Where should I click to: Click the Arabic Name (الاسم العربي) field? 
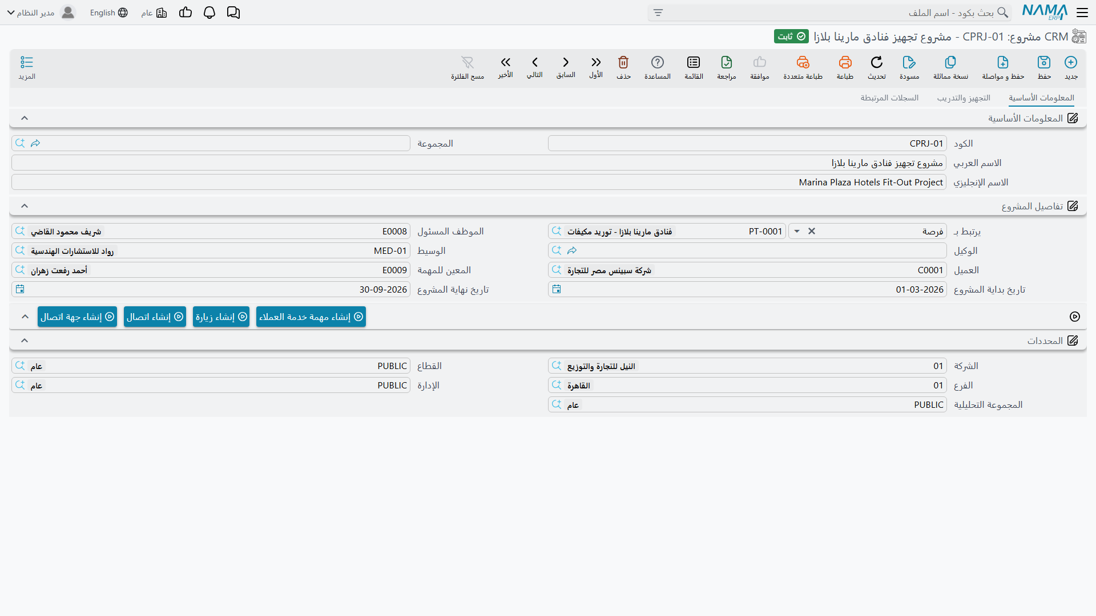point(479,163)
